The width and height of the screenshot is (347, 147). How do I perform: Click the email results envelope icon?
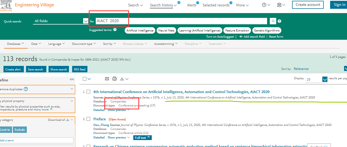(x=107, y=79)
